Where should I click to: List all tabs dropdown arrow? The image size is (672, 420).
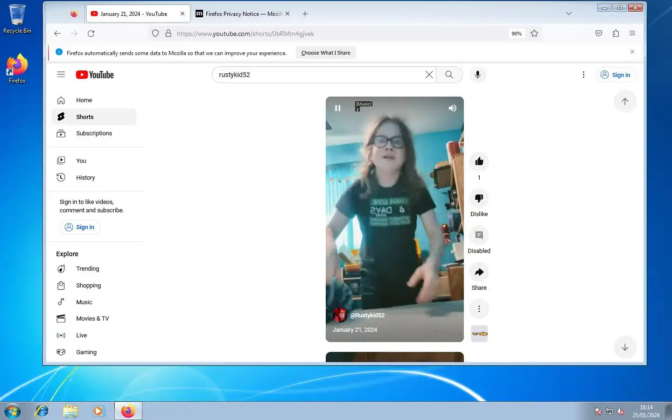coord(569,14)
